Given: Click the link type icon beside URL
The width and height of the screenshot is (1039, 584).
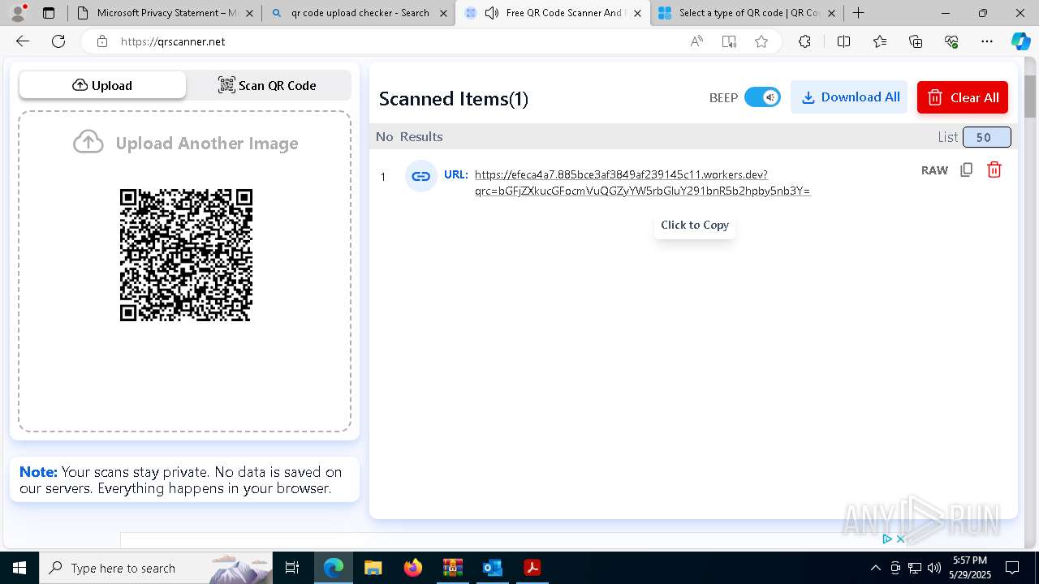Looking at the screenshot, I should 420,176.
